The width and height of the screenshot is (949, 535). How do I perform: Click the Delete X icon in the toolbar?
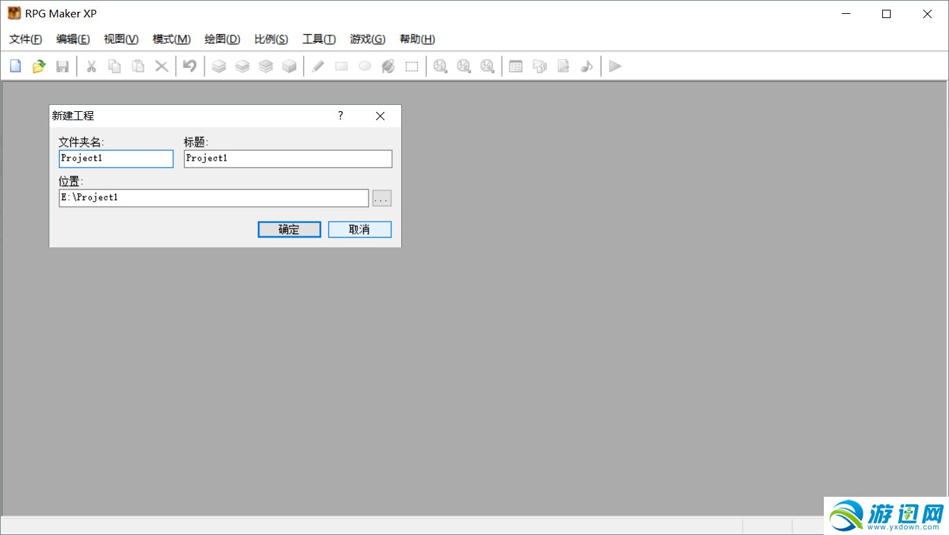pyautogui.click(x=161, y=66)
